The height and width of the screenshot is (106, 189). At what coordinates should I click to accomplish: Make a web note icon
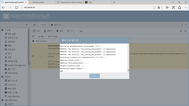[173, 8]
